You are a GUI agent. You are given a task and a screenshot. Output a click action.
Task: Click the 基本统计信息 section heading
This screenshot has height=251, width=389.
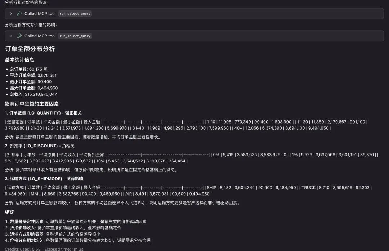[20, 59]
